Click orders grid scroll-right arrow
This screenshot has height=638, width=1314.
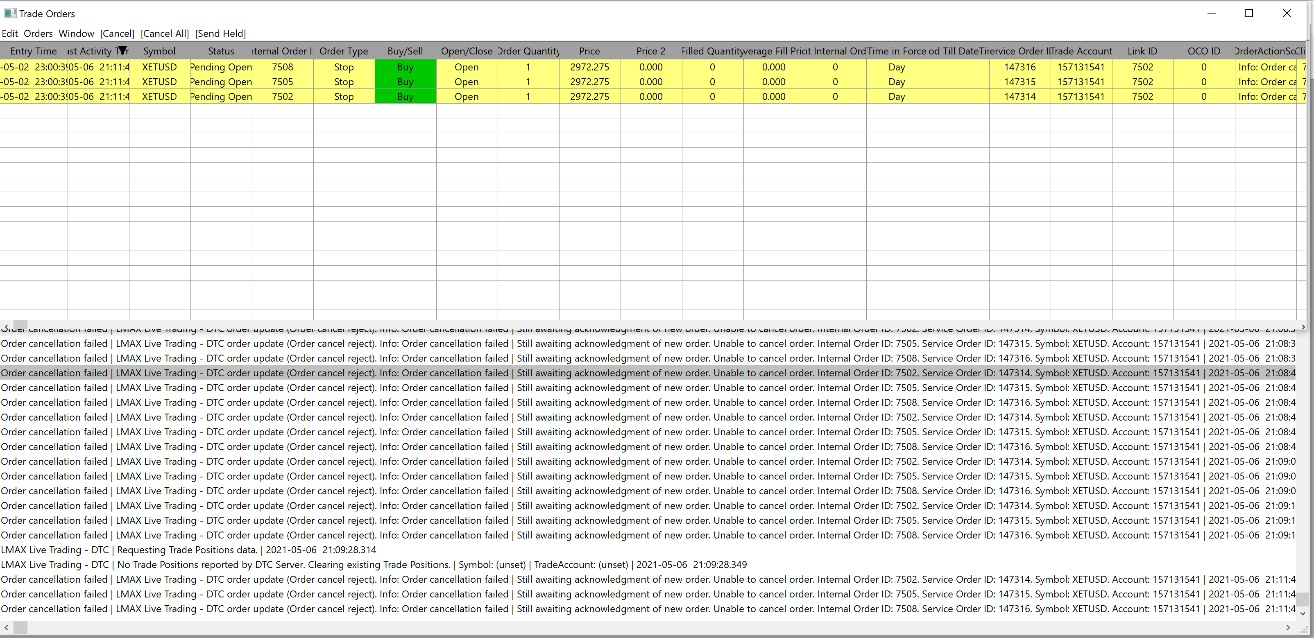point(1303,326)
